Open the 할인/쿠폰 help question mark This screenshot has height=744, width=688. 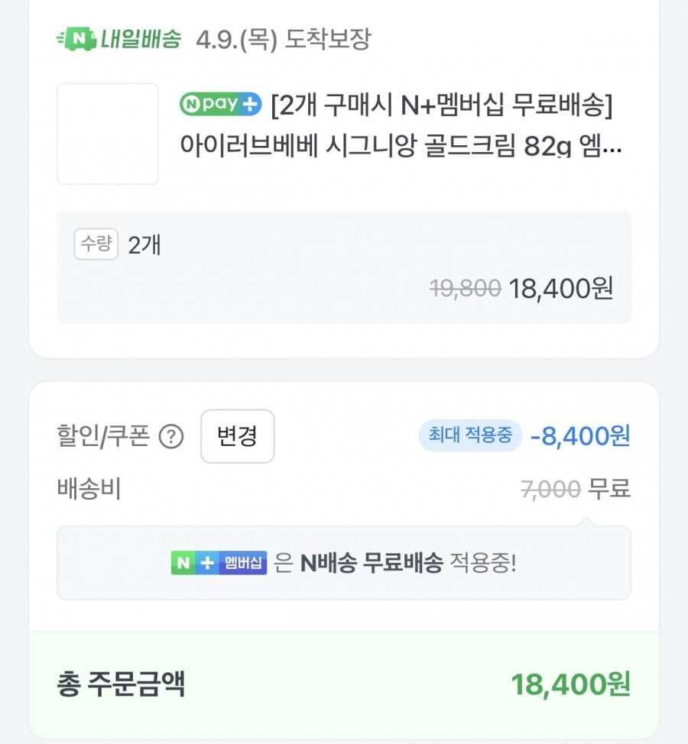coord(171,437)
